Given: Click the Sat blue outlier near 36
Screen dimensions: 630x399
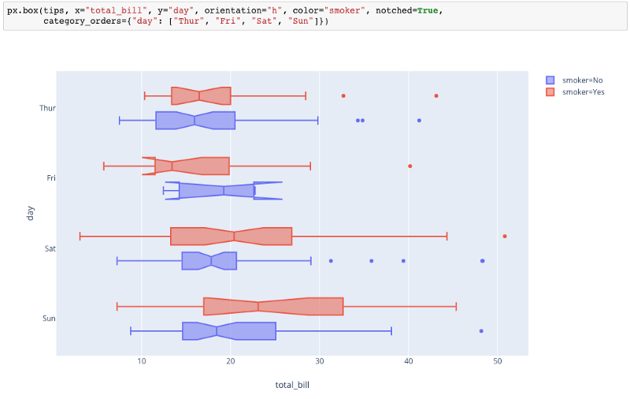Looking at the screenshot, I should point(371,261).
